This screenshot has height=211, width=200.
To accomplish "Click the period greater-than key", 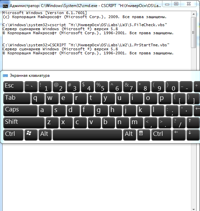I will click(x=165, y=123).
